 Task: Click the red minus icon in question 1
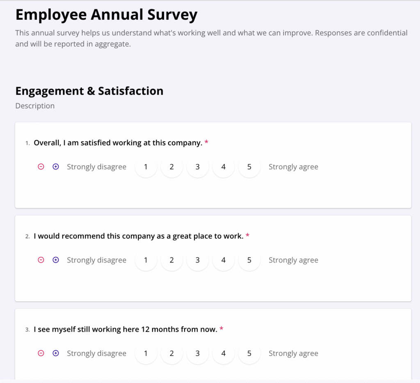point(41,167)
